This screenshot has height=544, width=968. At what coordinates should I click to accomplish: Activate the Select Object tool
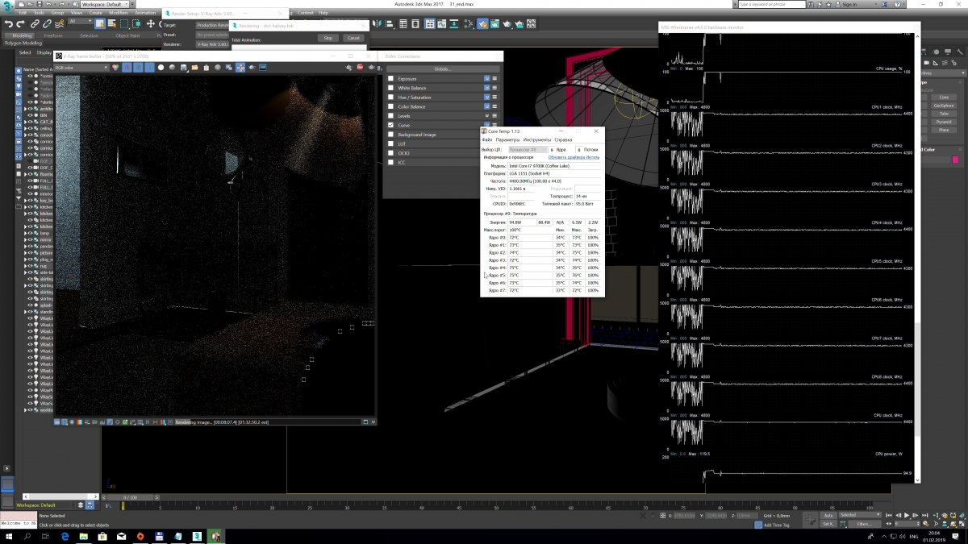(x=99, y=24)
